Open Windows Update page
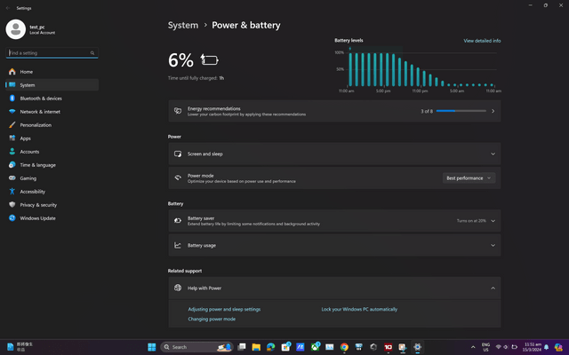Screen dimensions: 569x355 point(52,218)
